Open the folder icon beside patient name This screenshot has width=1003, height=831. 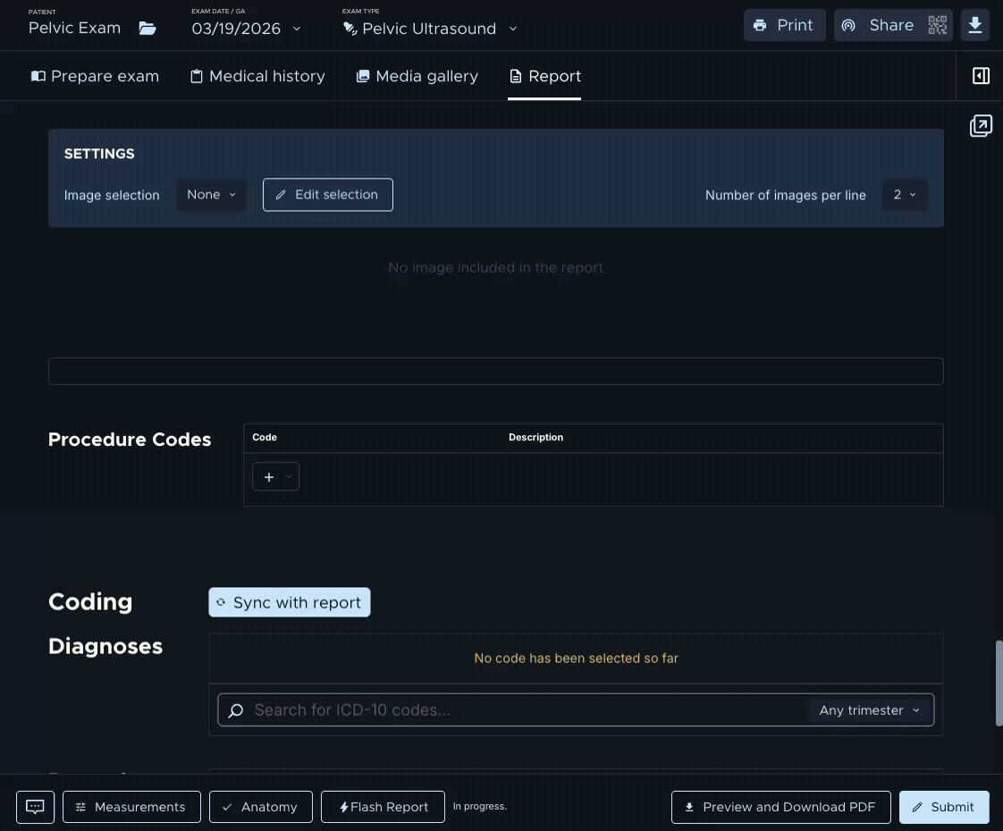147,28
